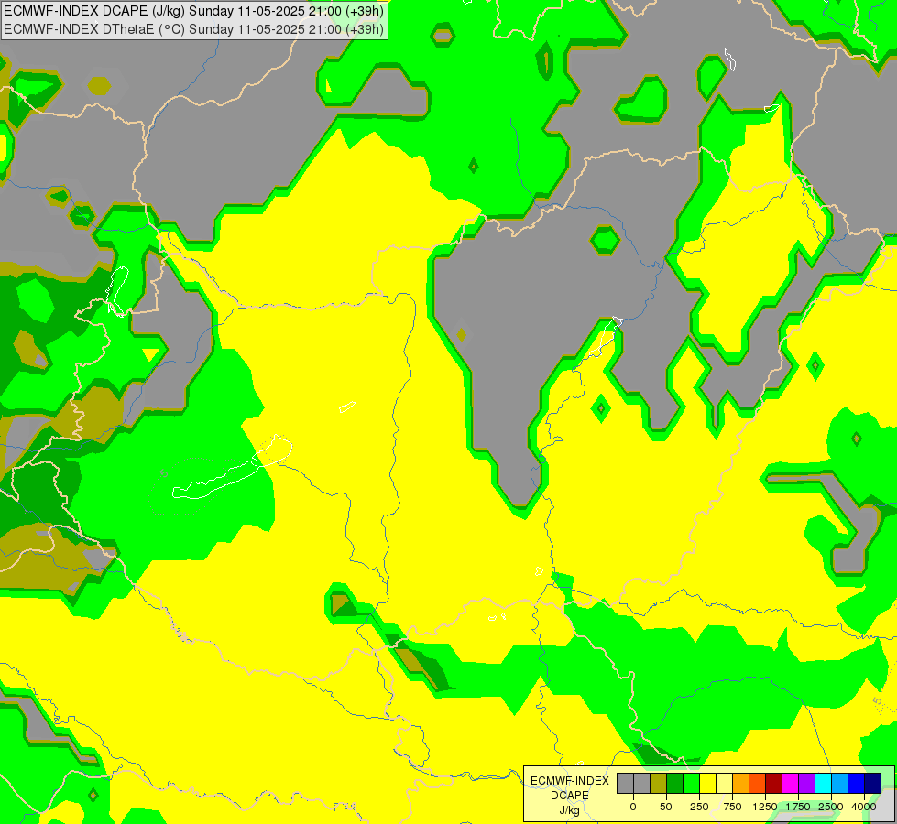Select the bright green legend swatch
This screenshot has height=824, width=897.
tap(691, 783)
